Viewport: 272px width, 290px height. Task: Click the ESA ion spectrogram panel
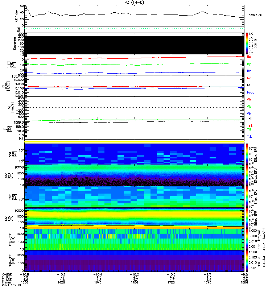point(134,176)
